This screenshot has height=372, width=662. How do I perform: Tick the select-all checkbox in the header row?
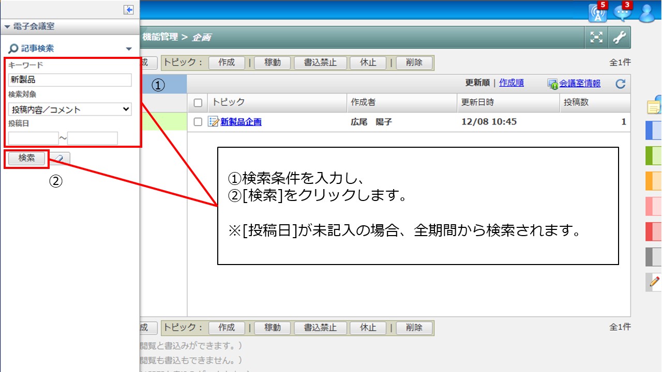tap(198, 103)
